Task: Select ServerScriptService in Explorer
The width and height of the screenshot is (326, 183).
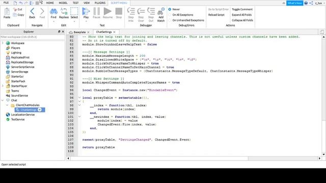Action: 22,67
